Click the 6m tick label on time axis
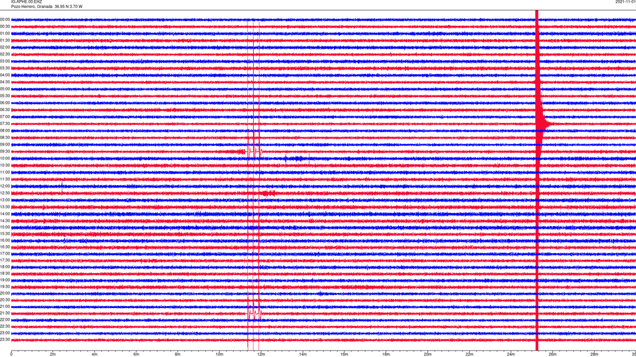Image resolution: width=636 pixels, height=357 pixels. (x=136, y=354)
